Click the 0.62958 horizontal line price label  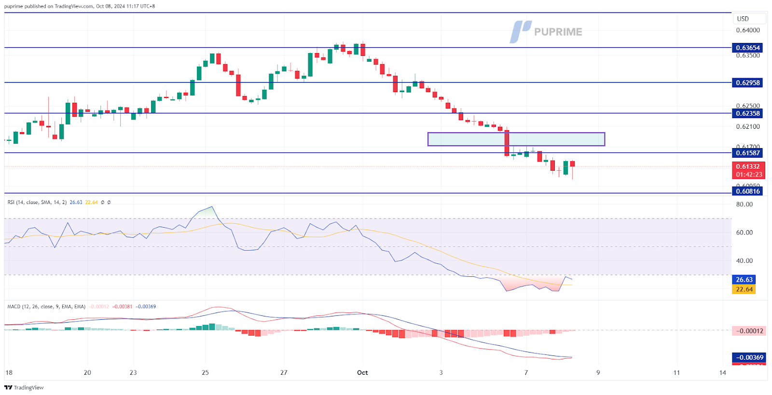(x=748, y=82)
